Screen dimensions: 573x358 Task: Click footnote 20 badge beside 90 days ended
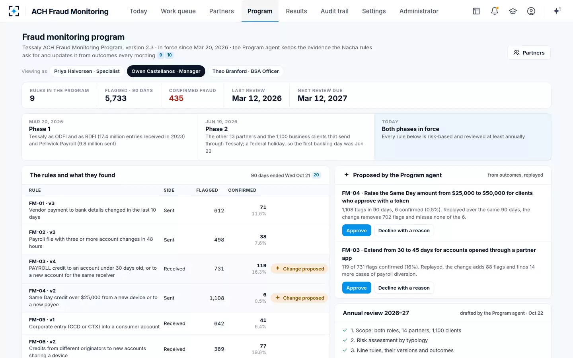[316, 175]
